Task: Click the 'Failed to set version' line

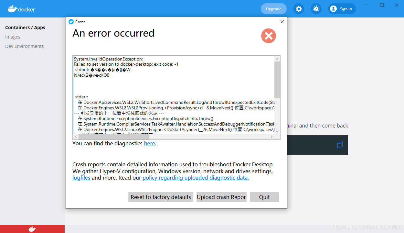Action: (126, 64)
